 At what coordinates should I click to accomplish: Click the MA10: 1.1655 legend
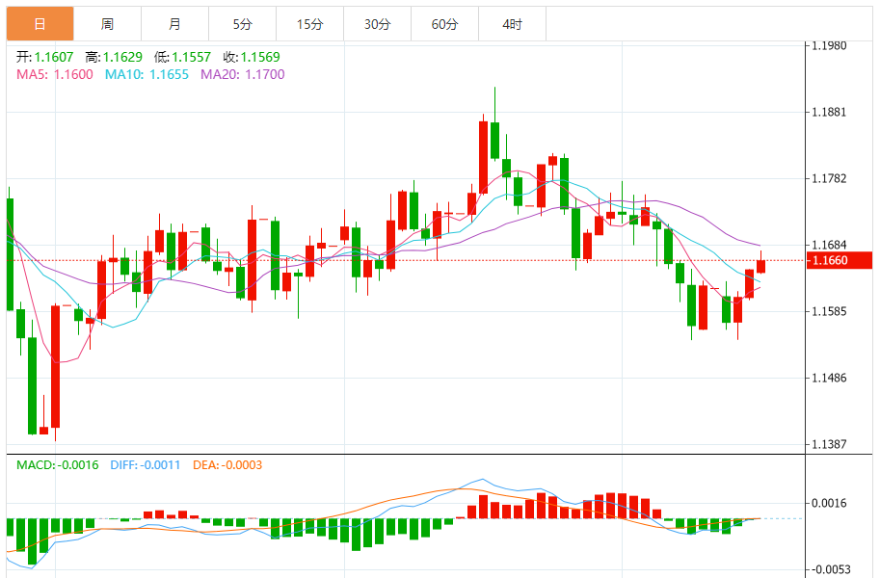click(147, 74)
